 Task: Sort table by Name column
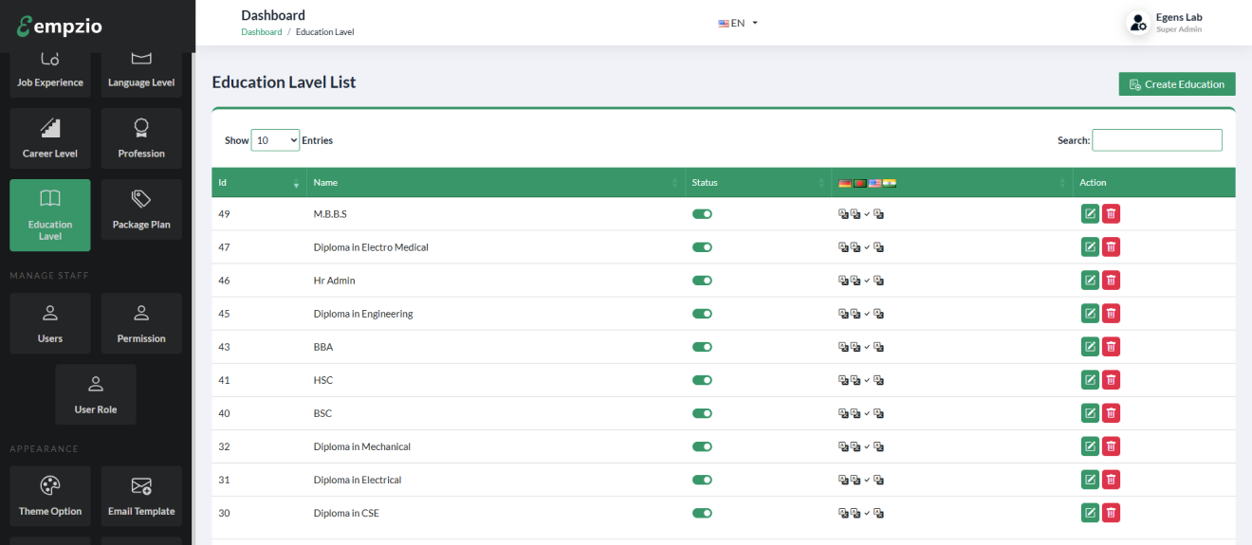click(496, 182)
